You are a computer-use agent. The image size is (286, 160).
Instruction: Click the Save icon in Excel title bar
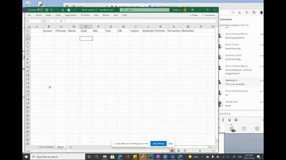(46, 10)
